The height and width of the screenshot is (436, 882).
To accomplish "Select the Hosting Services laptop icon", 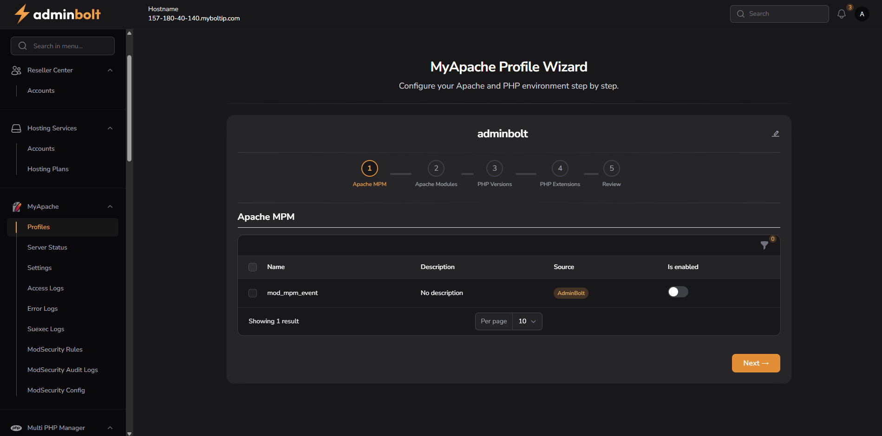I will 16,128.
